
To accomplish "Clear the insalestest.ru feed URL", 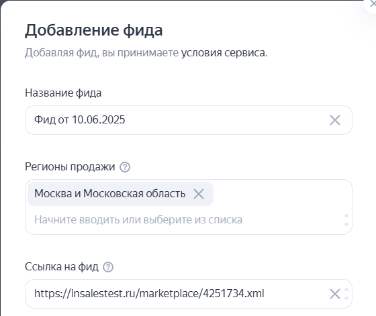I will pos(335,294).
